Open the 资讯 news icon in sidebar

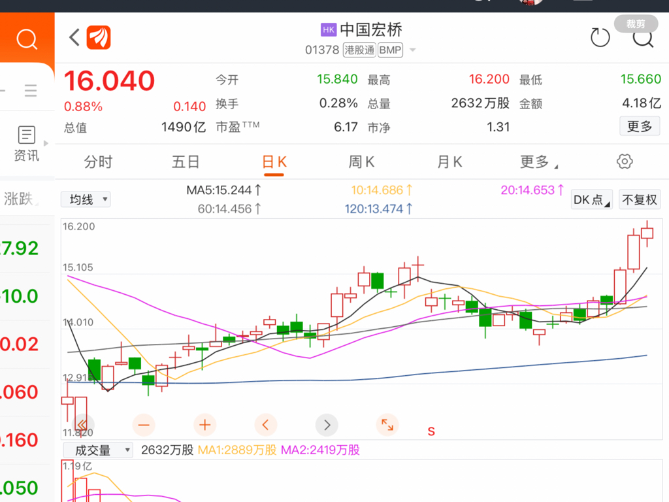(x=26, y=144)
